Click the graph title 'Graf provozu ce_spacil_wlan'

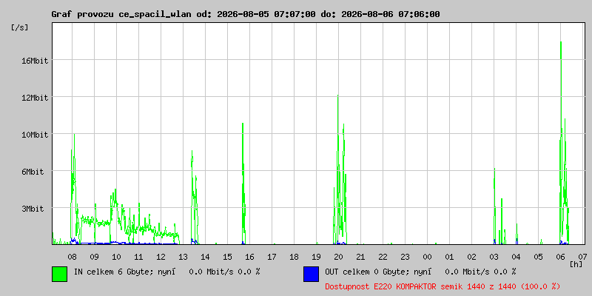click(x=123, y=14)
